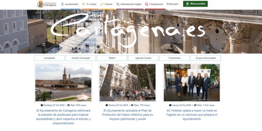
Task: Click the clock icon by Jueves 24 Oct 2024
Action: coord(170,105)
